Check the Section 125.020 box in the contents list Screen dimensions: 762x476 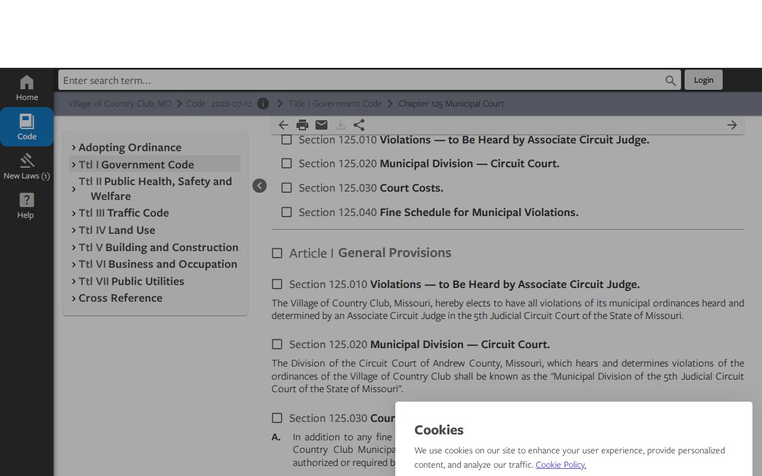click(286, 163)
